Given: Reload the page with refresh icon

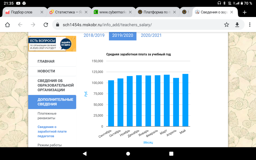Looking at the screenshot, I should pyautogui.click(x=46, y=24).
